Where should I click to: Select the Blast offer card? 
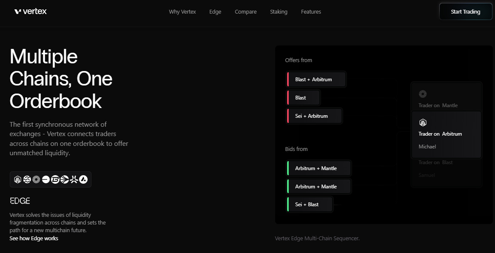tap(303, 98)
